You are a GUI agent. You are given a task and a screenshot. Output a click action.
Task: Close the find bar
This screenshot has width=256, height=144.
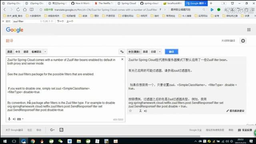3,21
